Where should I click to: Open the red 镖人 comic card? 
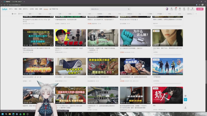click(167, 95)
